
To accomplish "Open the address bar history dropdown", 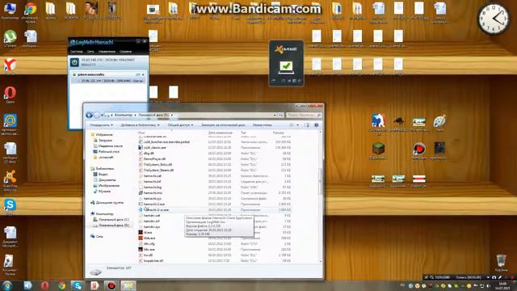I will 275,115.
